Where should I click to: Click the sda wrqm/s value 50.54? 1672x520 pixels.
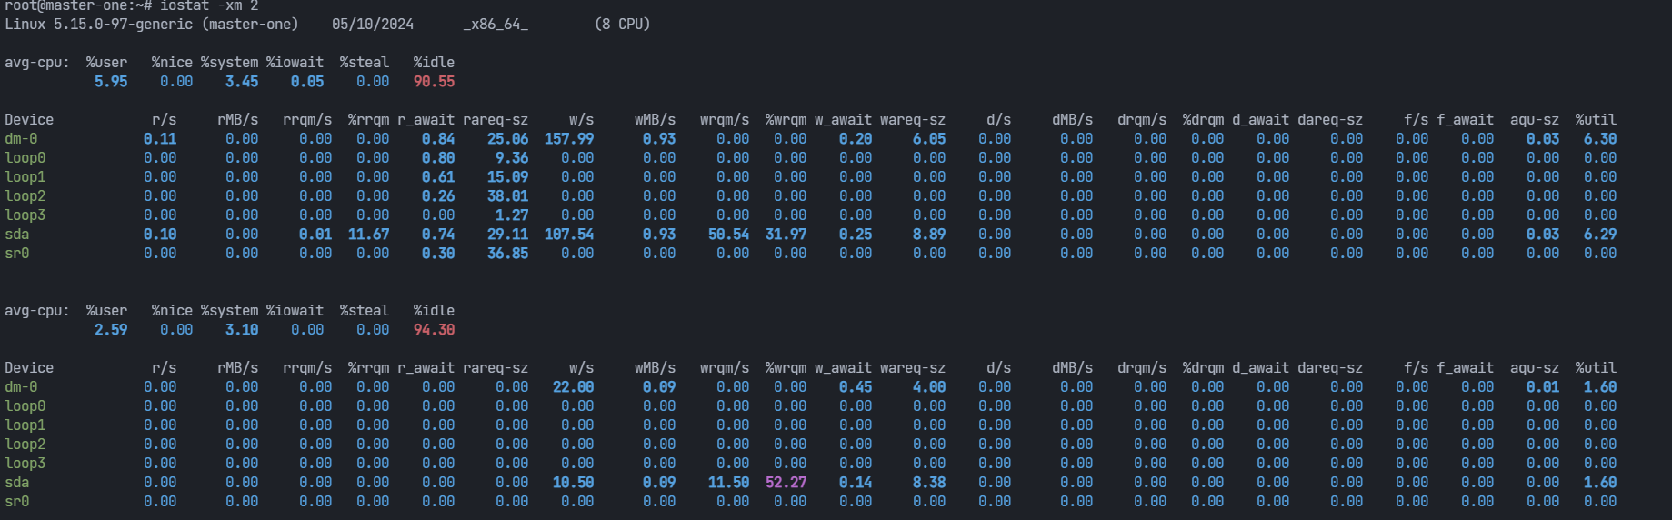pyautogui.click(x=729, y=235)
